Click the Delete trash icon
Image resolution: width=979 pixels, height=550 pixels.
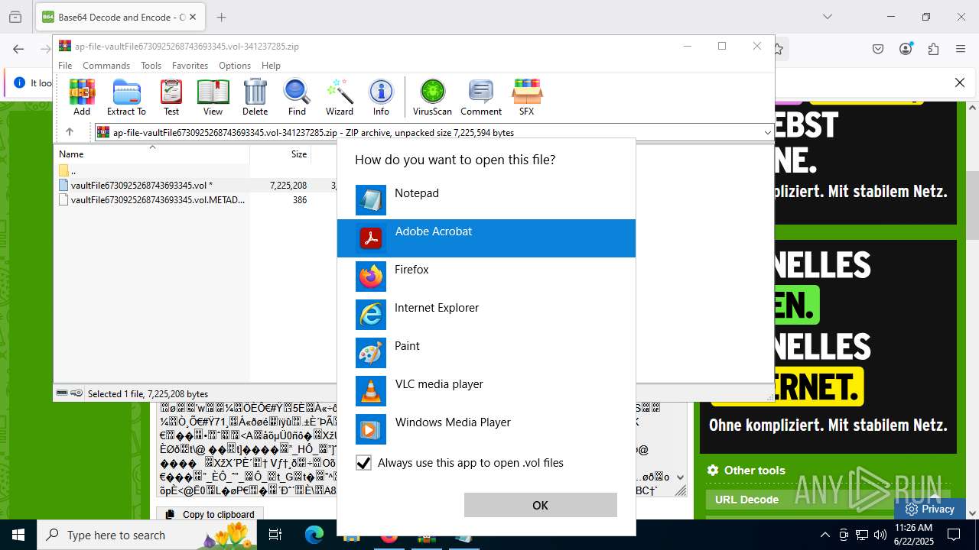point(255,97)
